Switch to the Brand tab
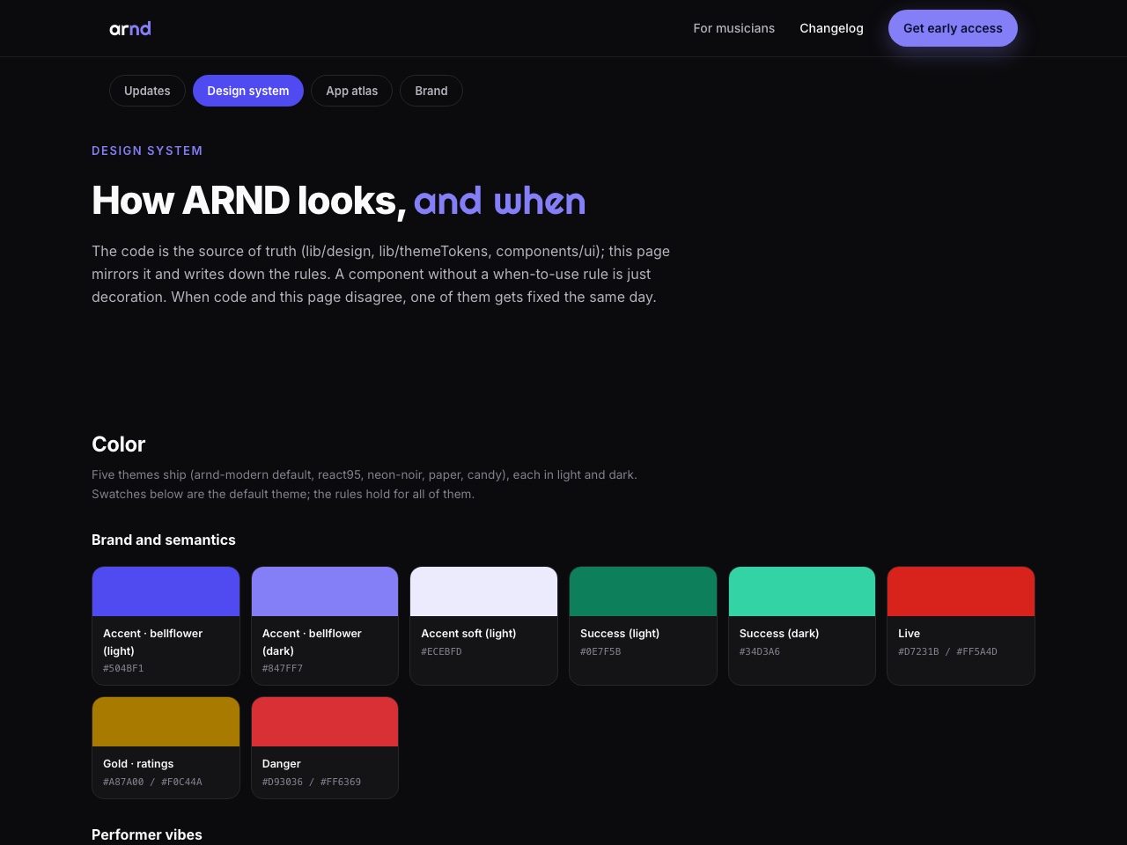Screen dimensions: 1127x845 (x=431, y=91)
